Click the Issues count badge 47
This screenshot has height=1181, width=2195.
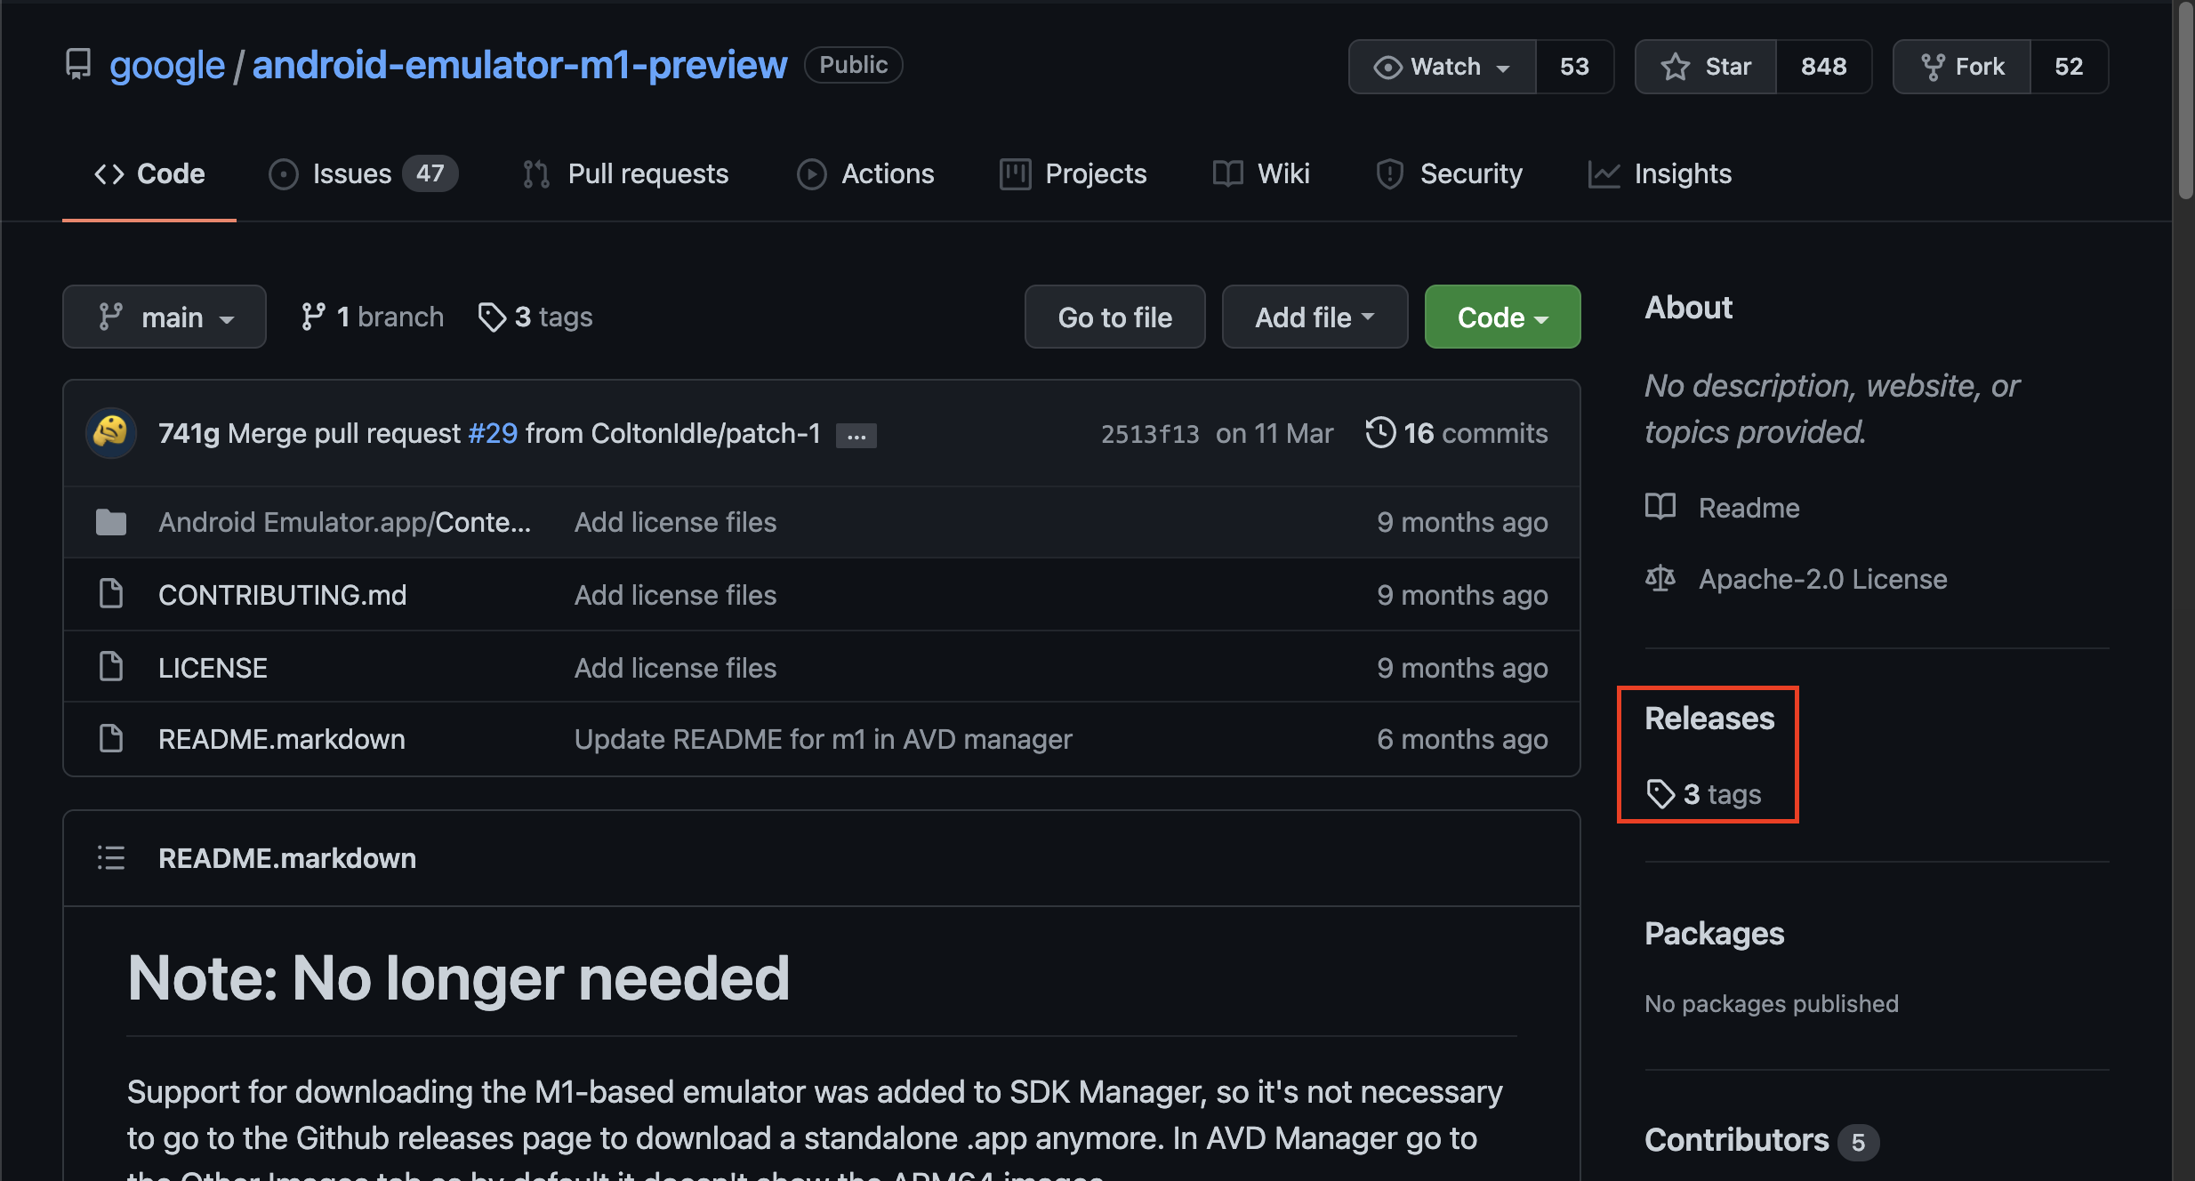pos(430,173)
